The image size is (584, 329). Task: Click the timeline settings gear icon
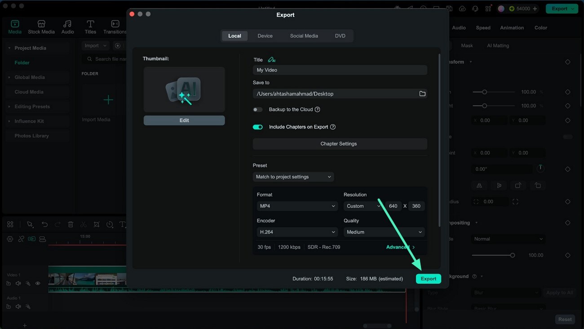coord(10,239)
